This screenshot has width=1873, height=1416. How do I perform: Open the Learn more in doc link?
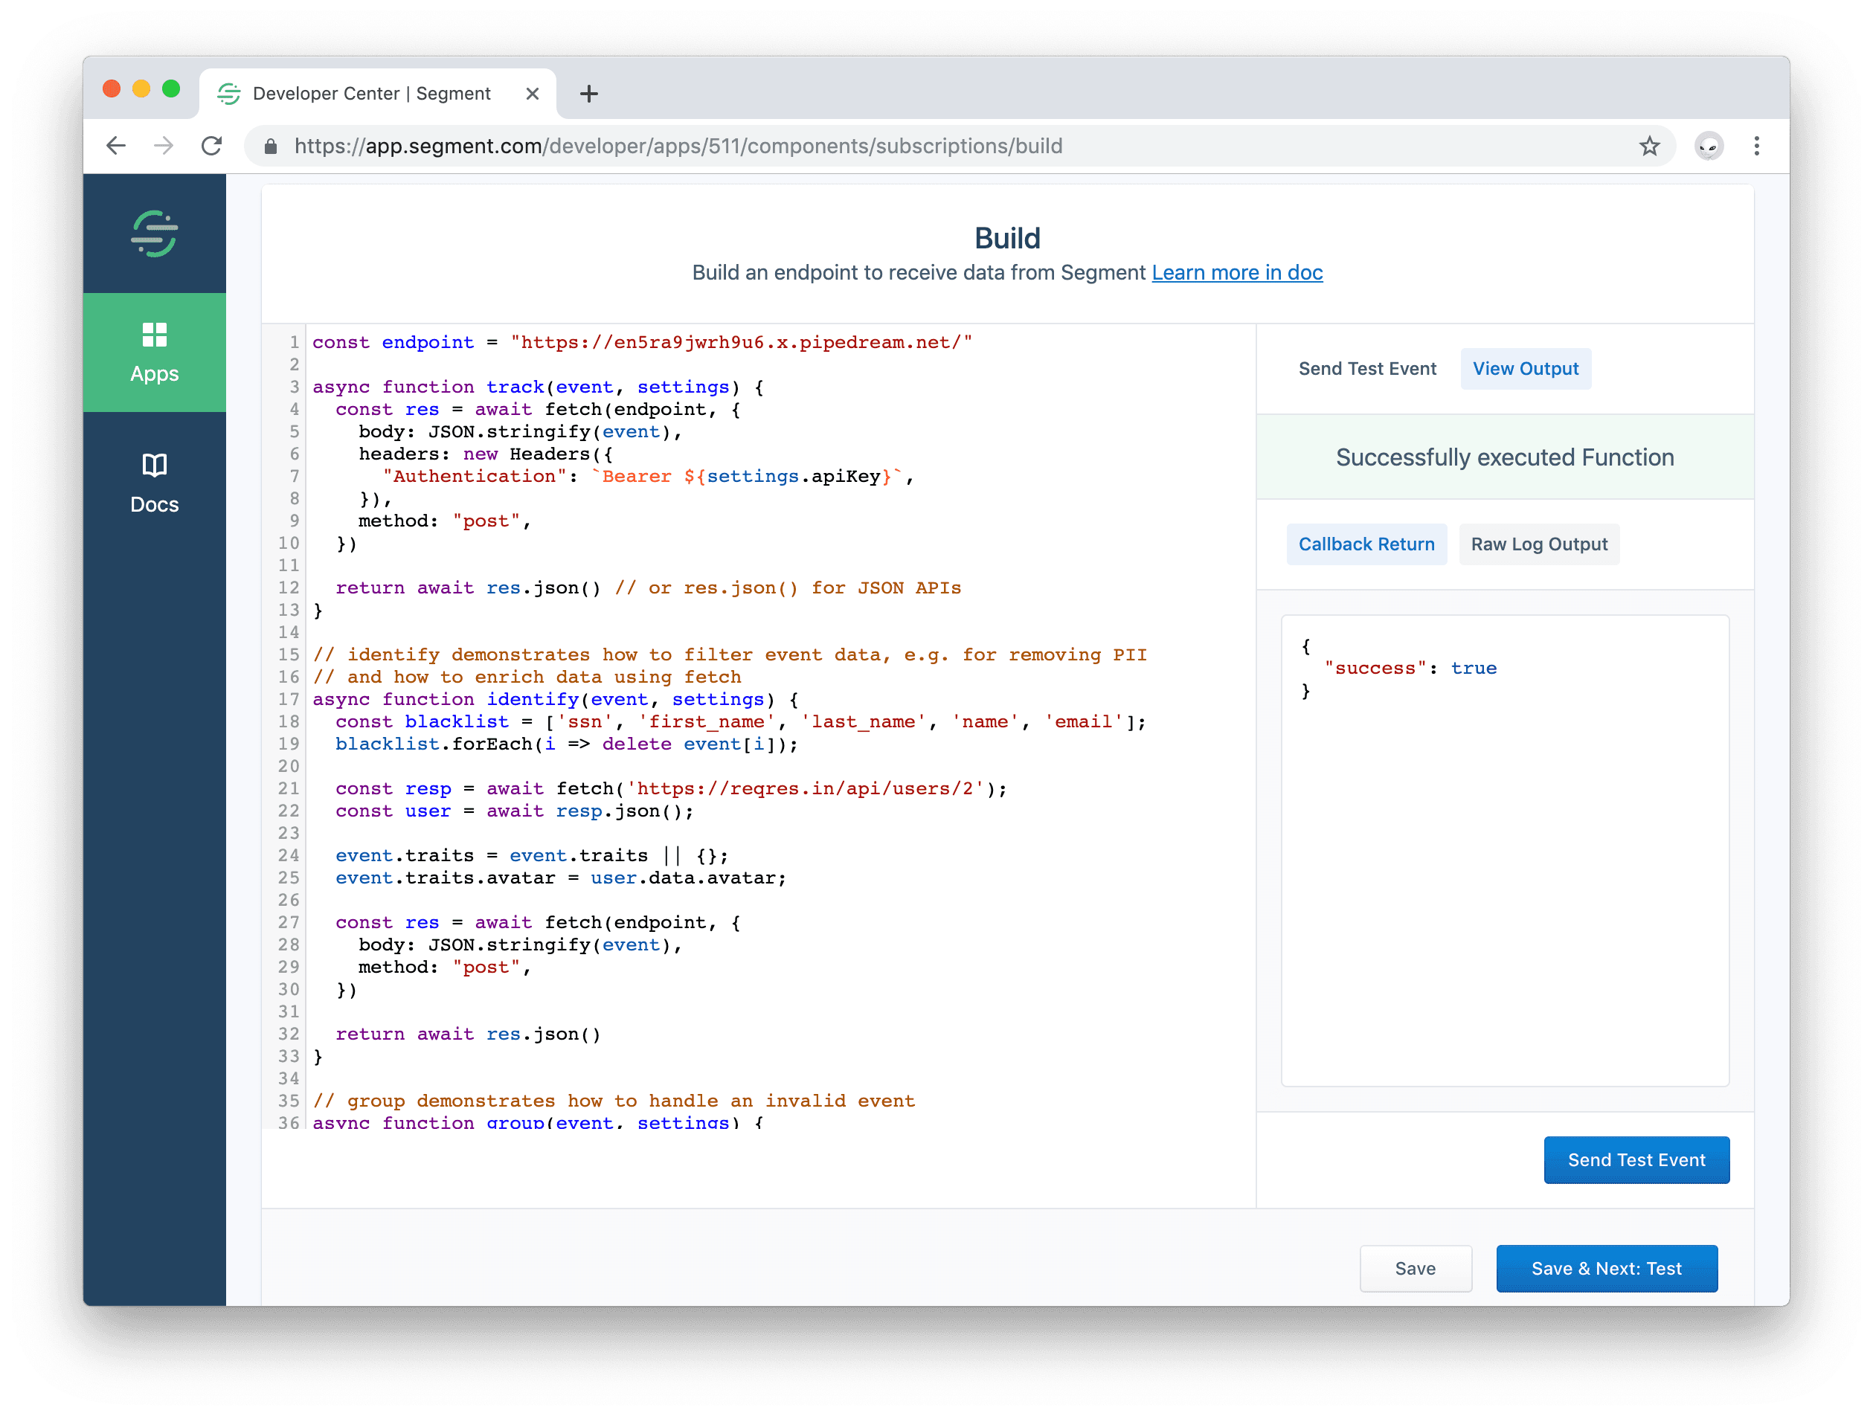[1236, 272]
